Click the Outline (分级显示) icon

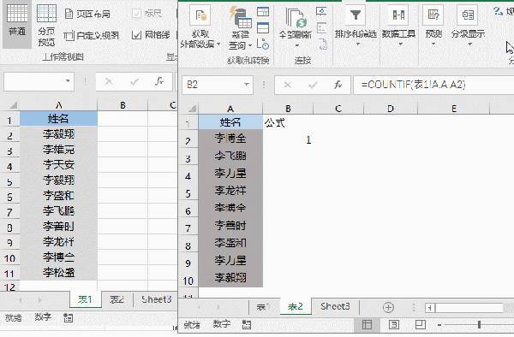(x=468, y=15)
